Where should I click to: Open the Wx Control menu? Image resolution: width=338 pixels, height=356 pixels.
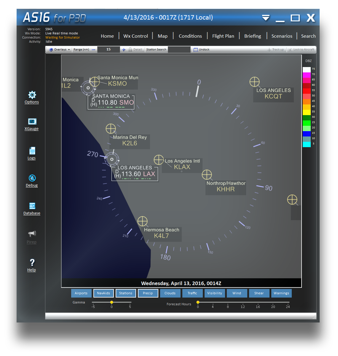135,36
